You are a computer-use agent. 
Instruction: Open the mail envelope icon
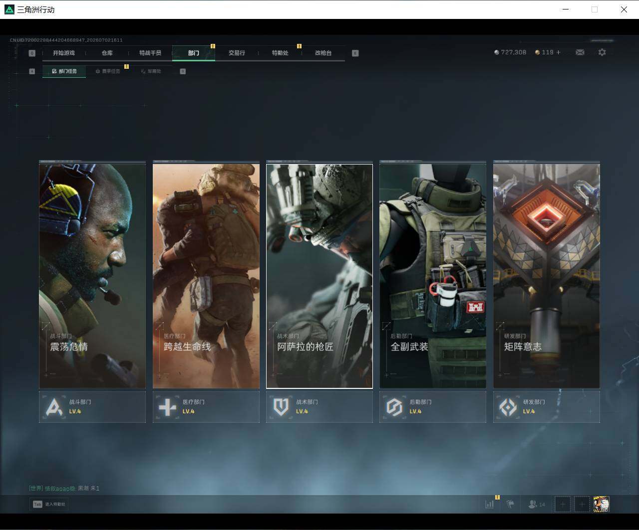[x=580, y=52]
